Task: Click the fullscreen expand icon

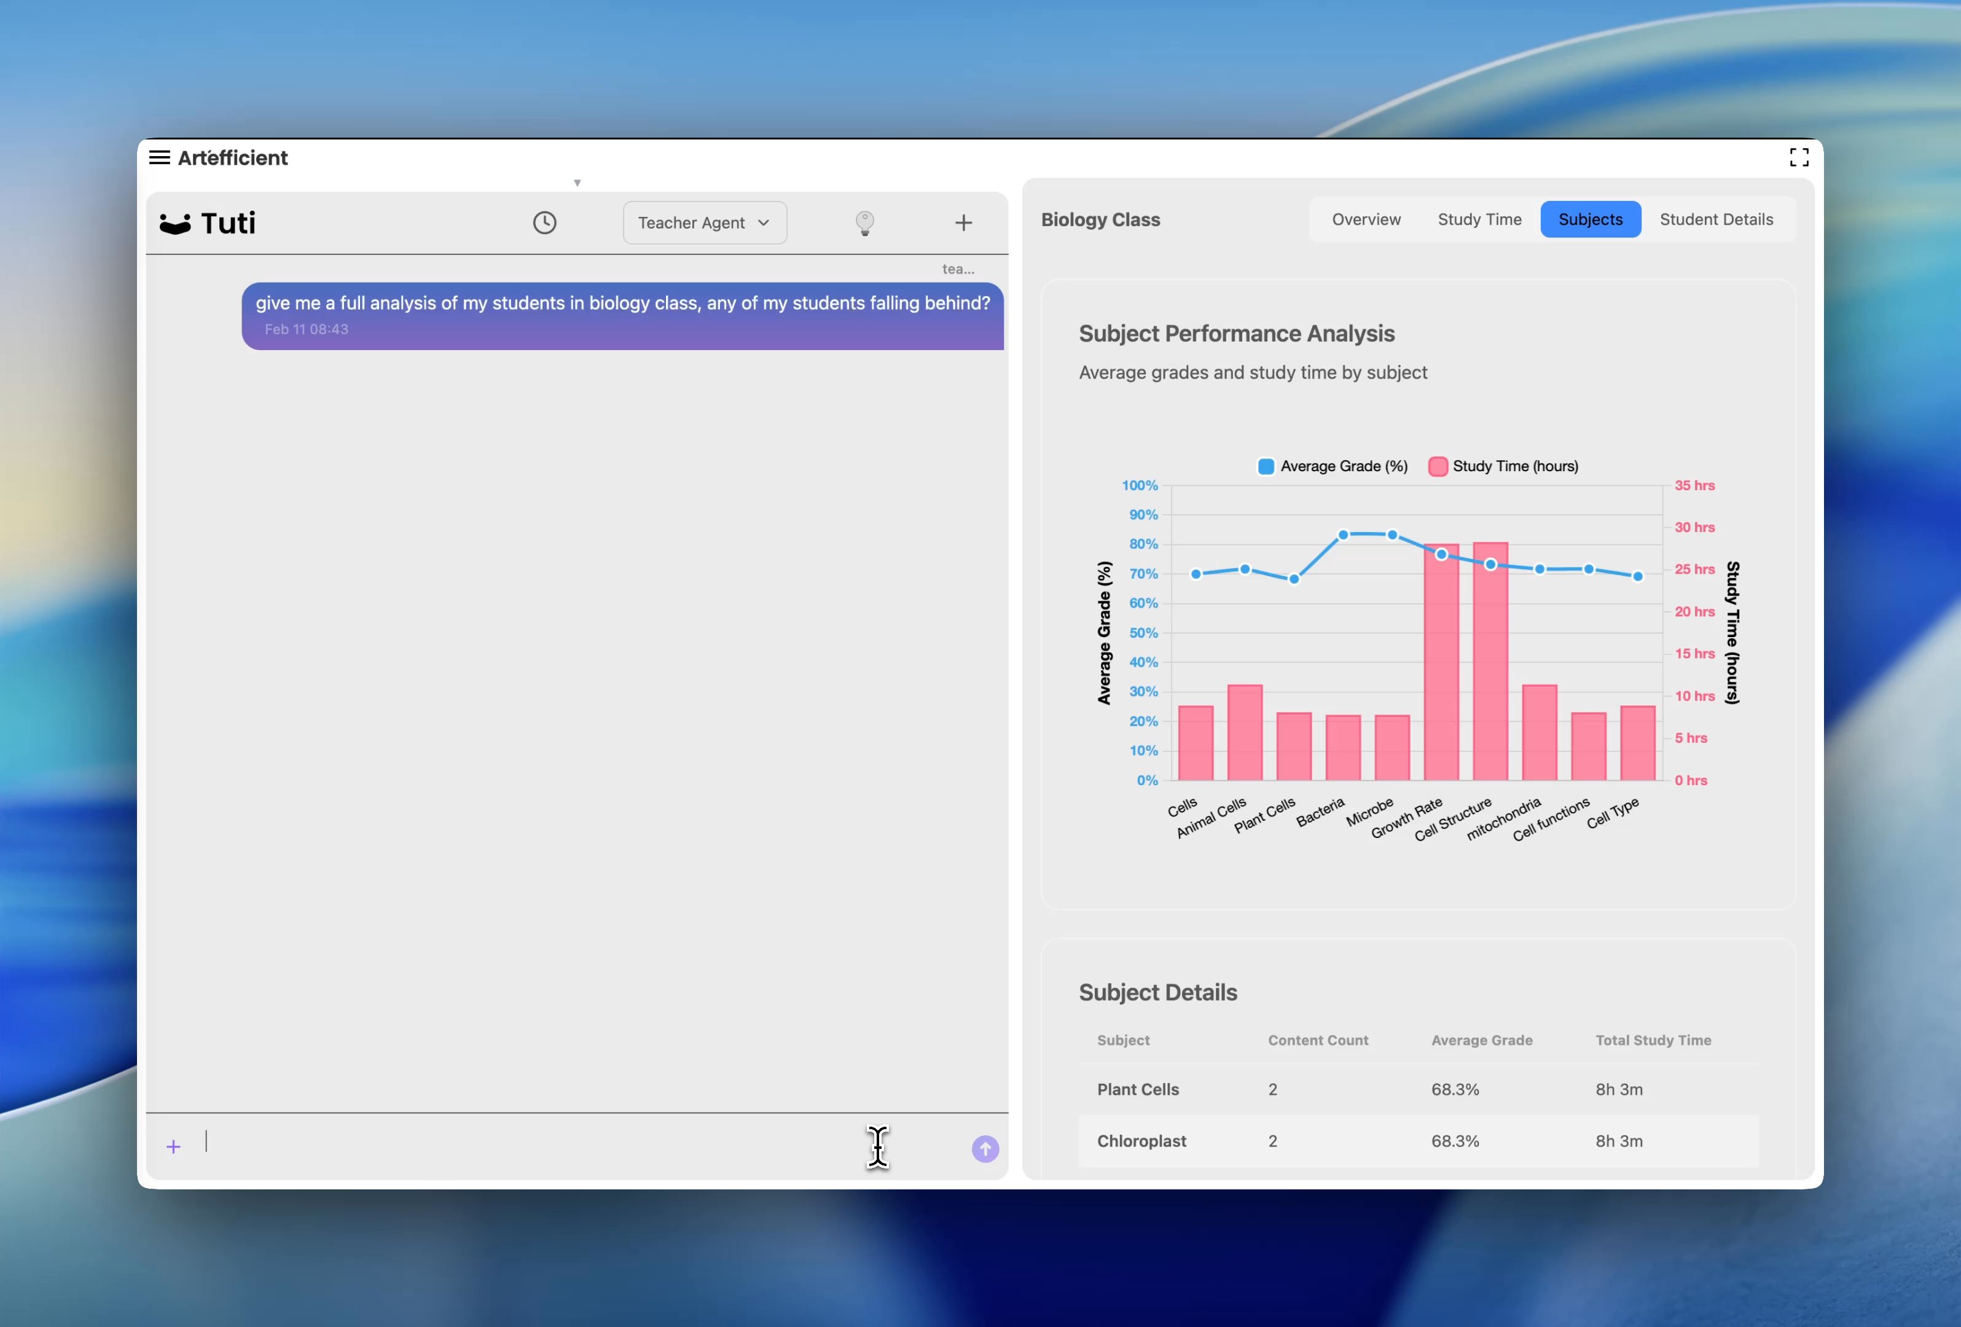Action: (x=1799, y=158)
